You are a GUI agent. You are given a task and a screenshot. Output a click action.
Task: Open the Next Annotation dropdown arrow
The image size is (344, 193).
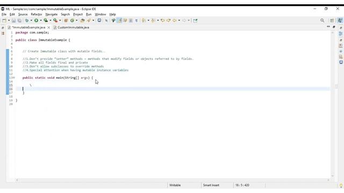pyautogui.click(x=148, y=20)
